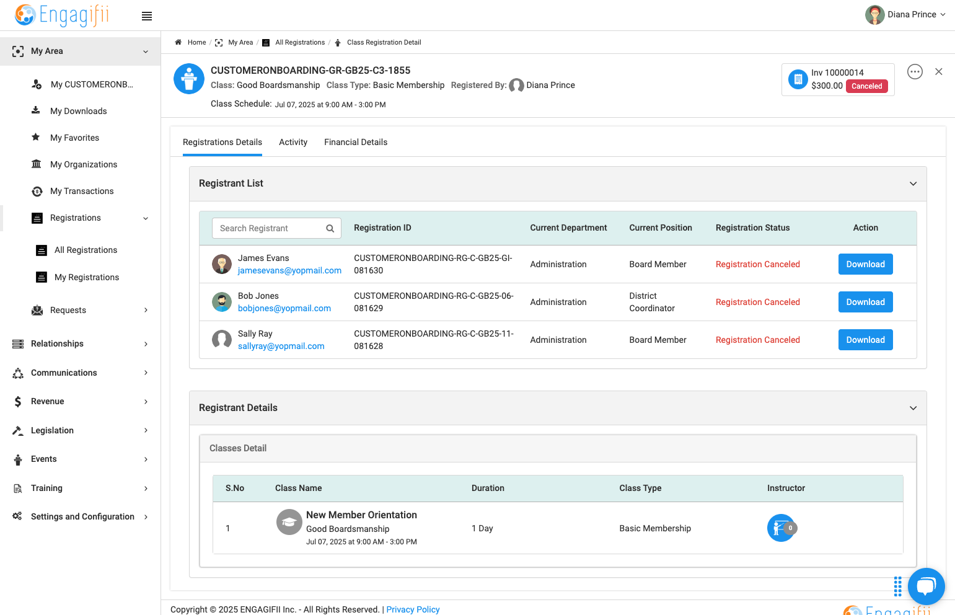Open the Diana Prince user dropdown

coord(905,15)
